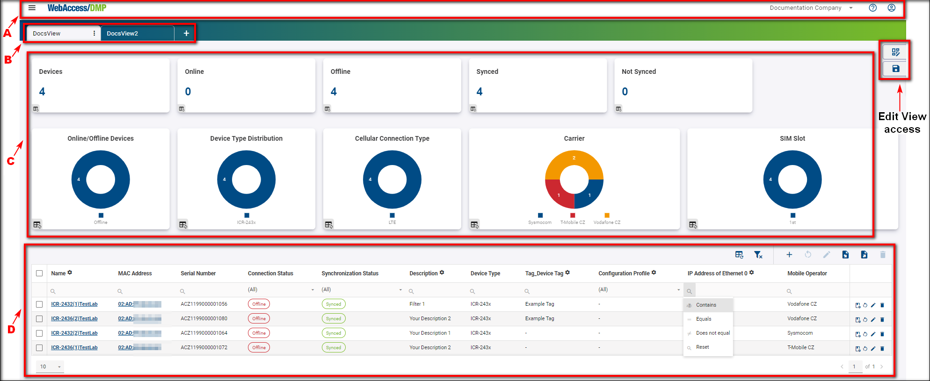Switch to the DocsView2 tab
The height and width of the screenshot is (381, 930).
point(123,34)
